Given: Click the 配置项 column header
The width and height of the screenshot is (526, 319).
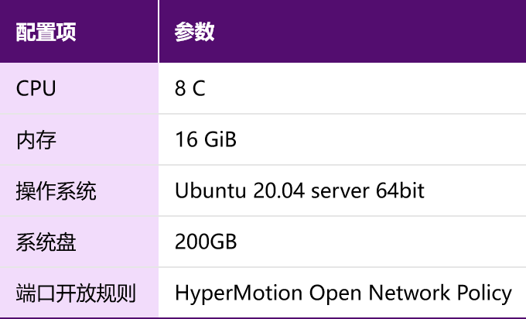Looking at the screenshot, I should [79, 31].
